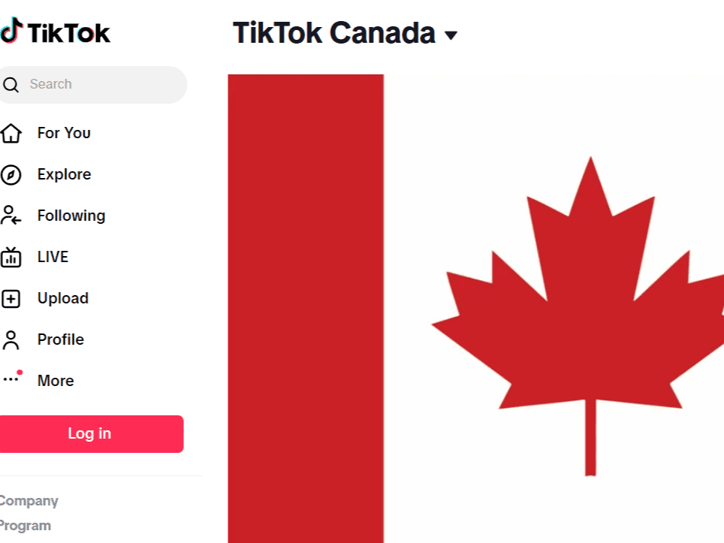Click the TikTok logo icon
This screenshot has width=724, height=543.
click(11, 32)
